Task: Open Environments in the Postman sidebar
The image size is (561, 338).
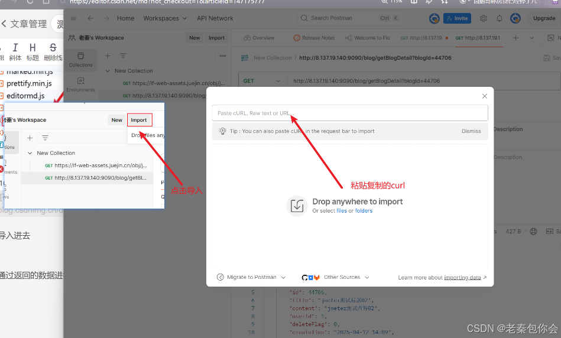Action: (80, 84)
